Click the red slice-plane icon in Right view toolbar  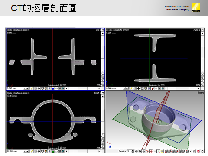[153, 88]
